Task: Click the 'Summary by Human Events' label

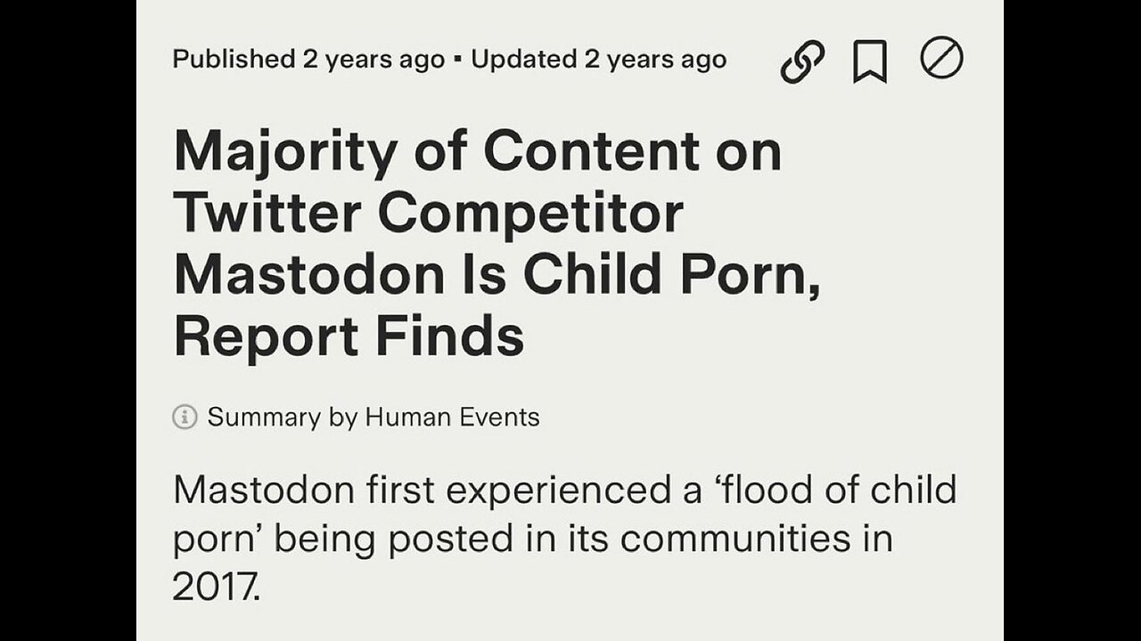Action: point(373,417)
